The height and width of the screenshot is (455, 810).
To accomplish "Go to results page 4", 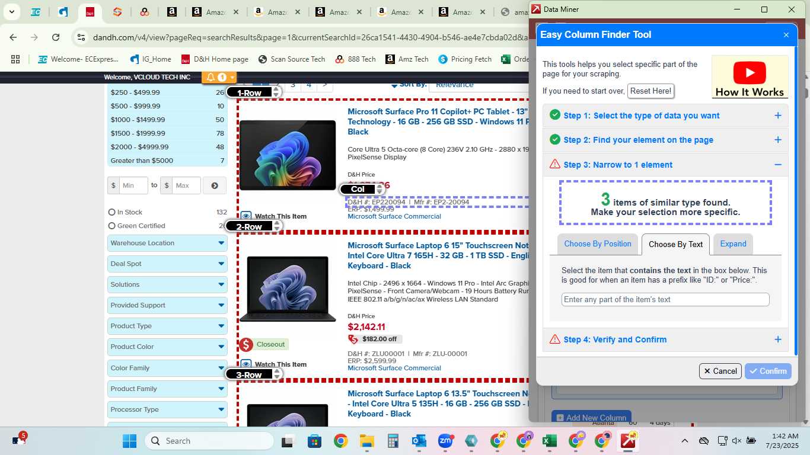I will (309, 85).
